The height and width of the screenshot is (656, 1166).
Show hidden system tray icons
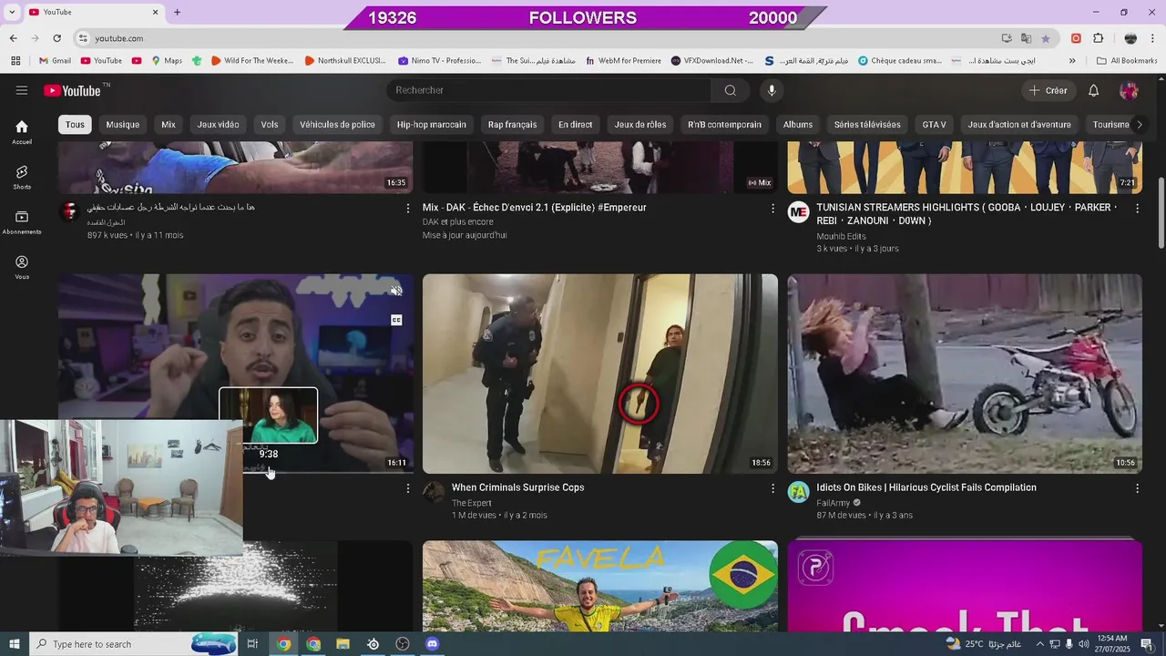coord(1039,644)
